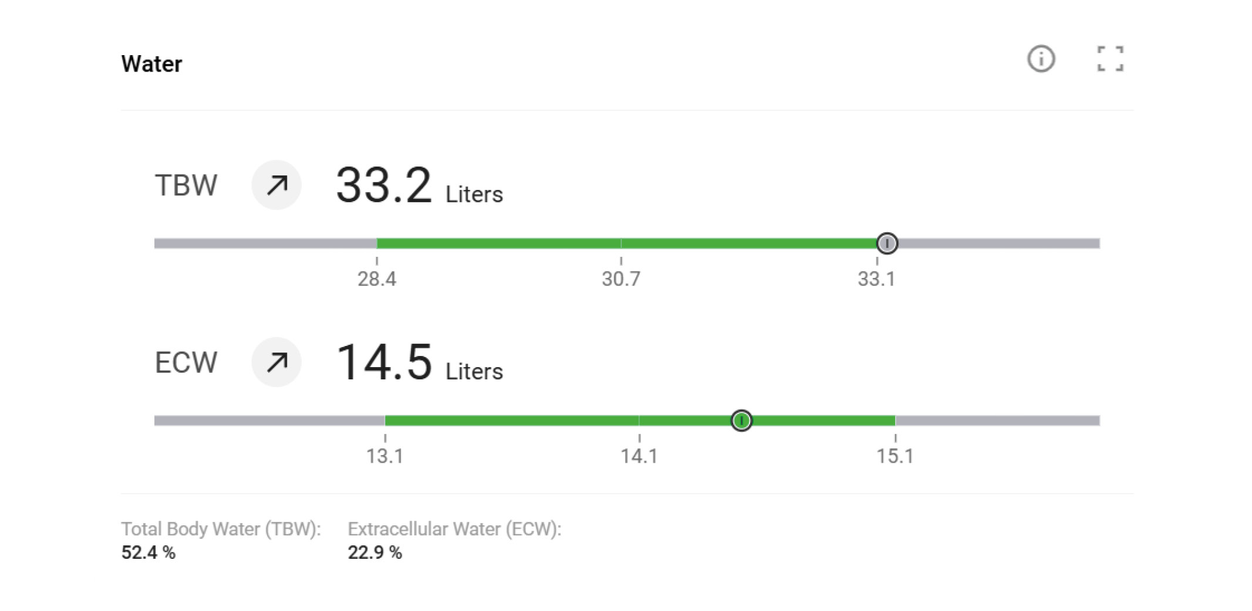Select the 14.5 Liters ECW value

coord(384,363)
